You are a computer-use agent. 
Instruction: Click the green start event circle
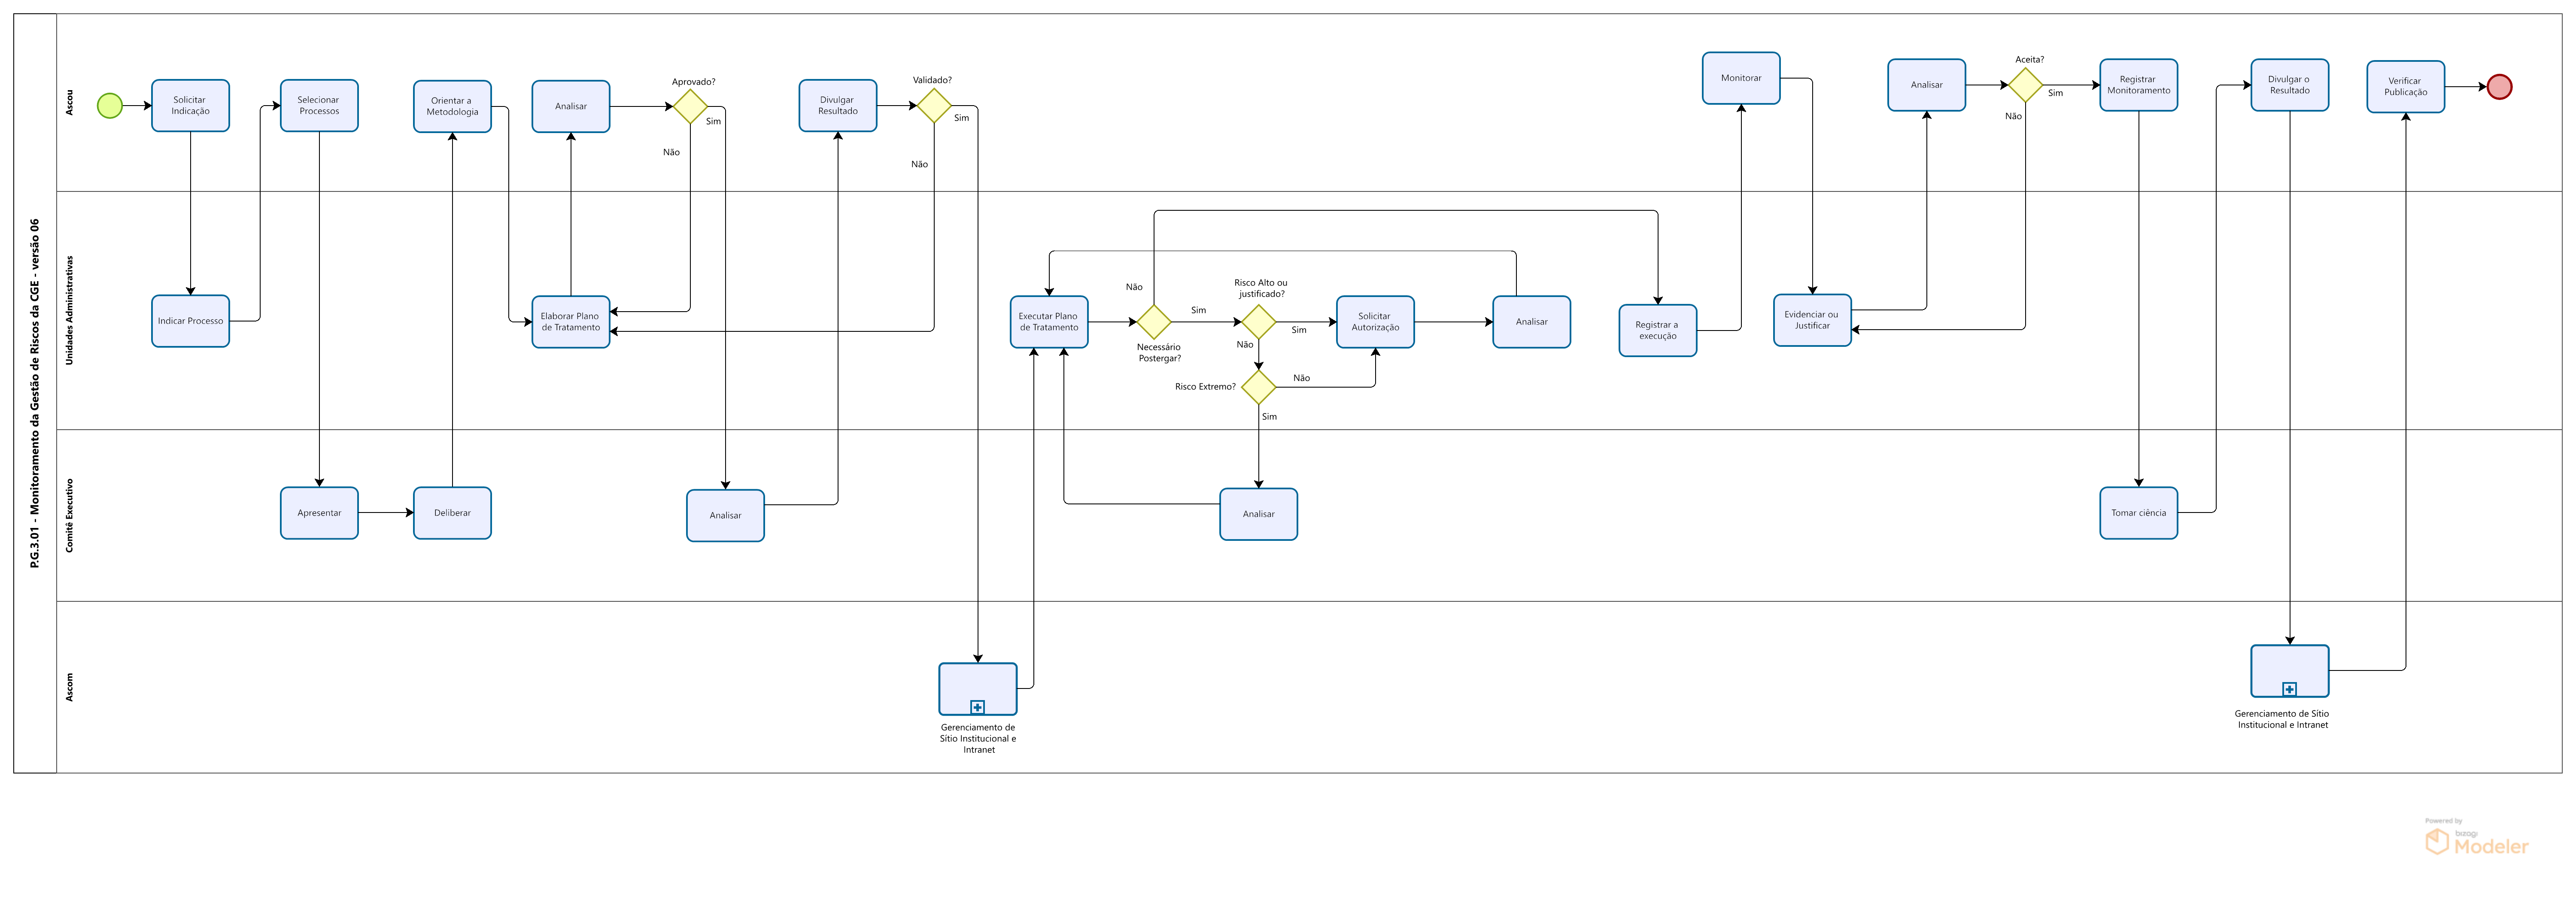pos(110,105)
